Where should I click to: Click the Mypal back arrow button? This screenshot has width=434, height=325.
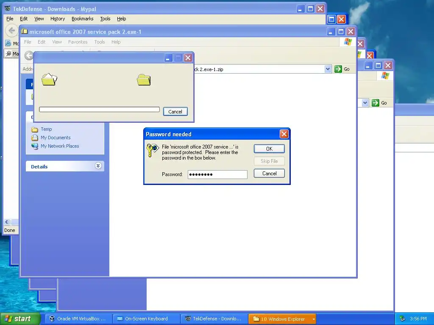click(x=11, y=30)
